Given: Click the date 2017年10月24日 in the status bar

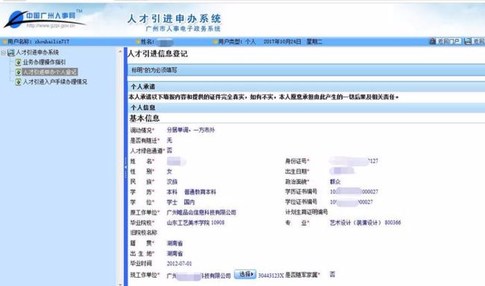Looking at the screenshot, I should click(x=282, y=42).
